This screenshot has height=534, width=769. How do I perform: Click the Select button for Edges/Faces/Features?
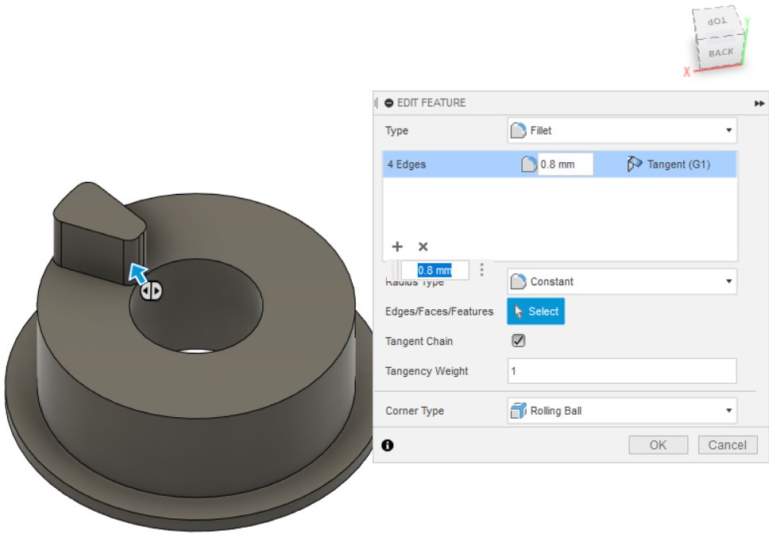coord(535,311)
